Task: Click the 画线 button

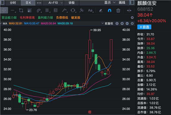Action: [122, 3]
